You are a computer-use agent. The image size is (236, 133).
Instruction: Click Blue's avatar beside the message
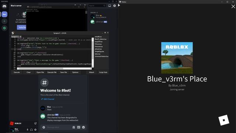43,108
